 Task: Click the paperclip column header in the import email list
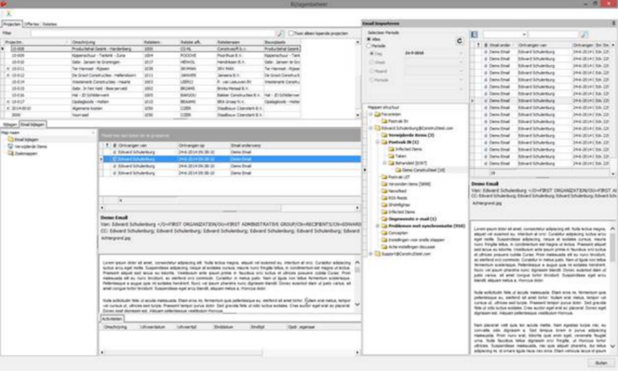(x=486, y=45)
